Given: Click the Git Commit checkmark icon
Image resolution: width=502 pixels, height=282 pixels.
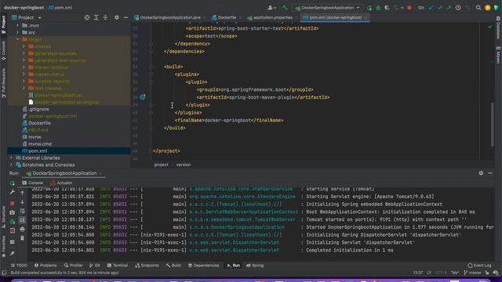Looking at the screenshot, I should [x=440, y=8].
